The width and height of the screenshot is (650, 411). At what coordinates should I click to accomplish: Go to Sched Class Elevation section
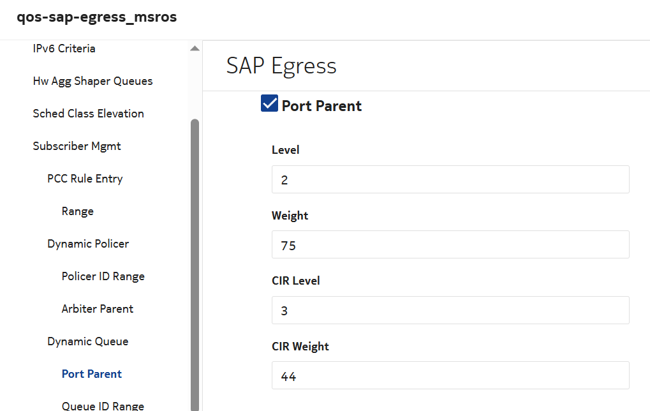coord(88,114)
